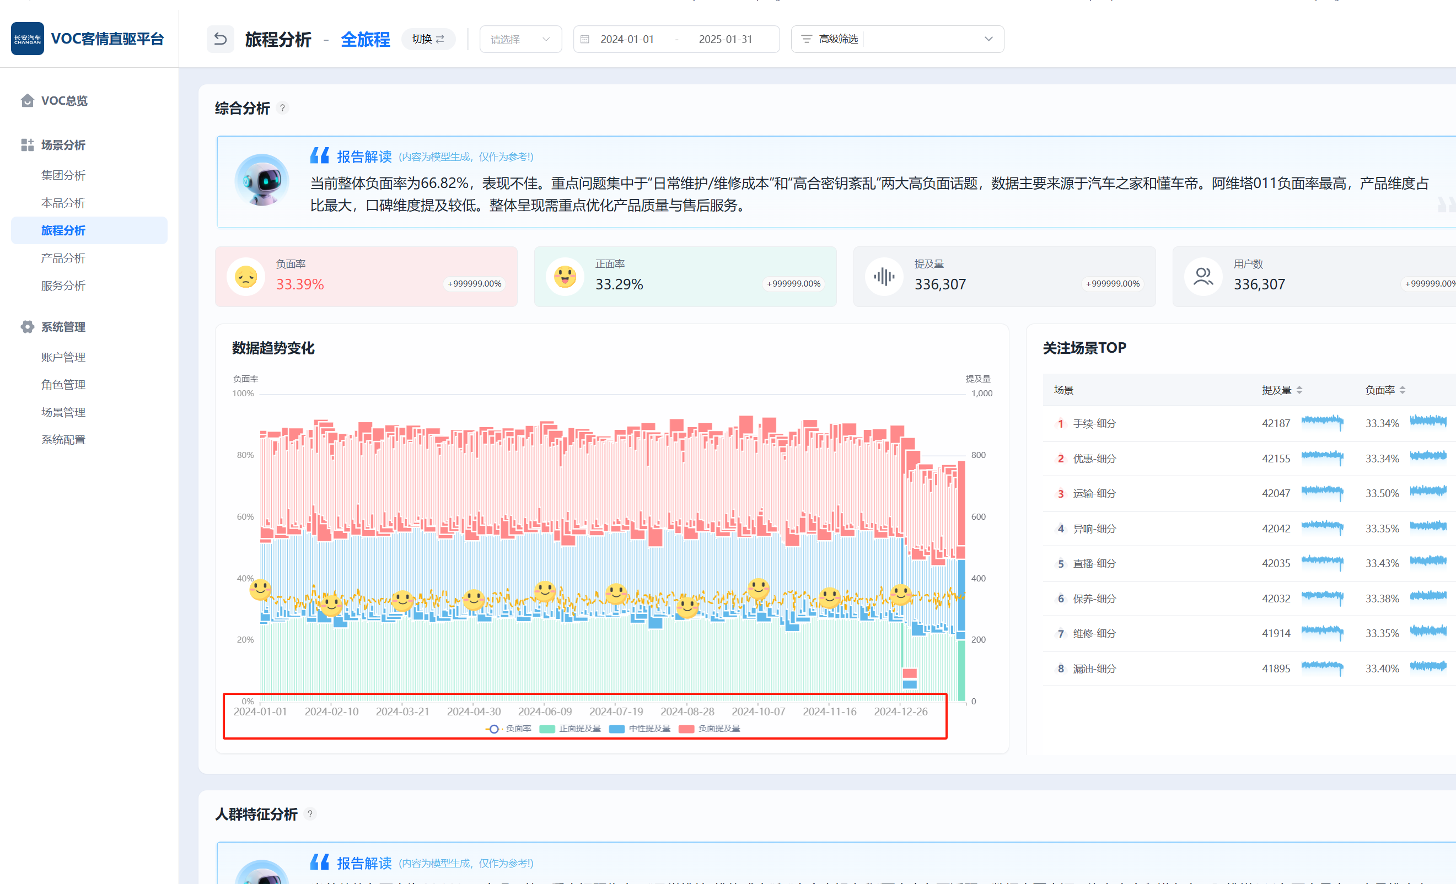Toggle the 正面提及量 legend entry

pyautogui.click(x=571, y=729)
